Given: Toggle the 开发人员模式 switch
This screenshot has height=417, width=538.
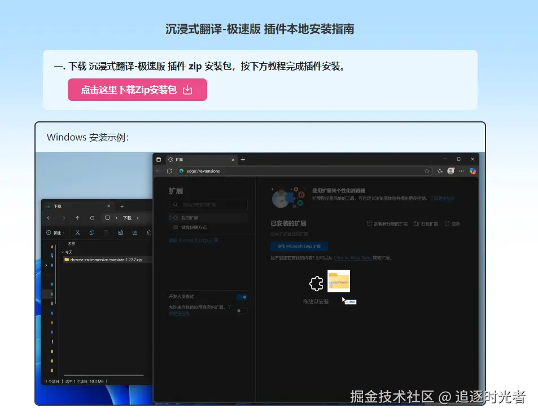Looking at the screenshot, I should point(242,297).
